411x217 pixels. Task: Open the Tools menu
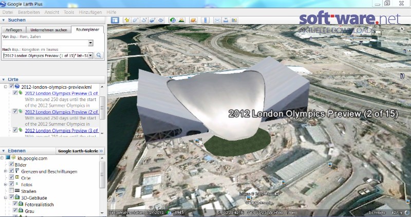[69, 12]
